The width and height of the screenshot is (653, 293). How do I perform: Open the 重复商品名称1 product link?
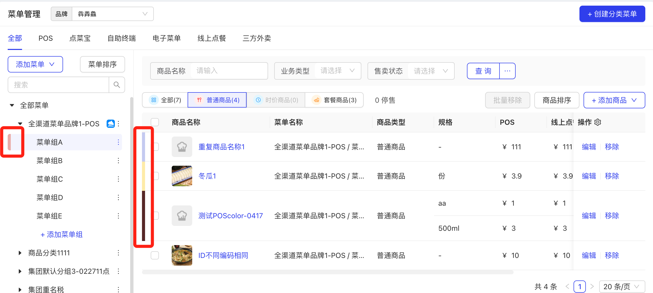[221, 147]
